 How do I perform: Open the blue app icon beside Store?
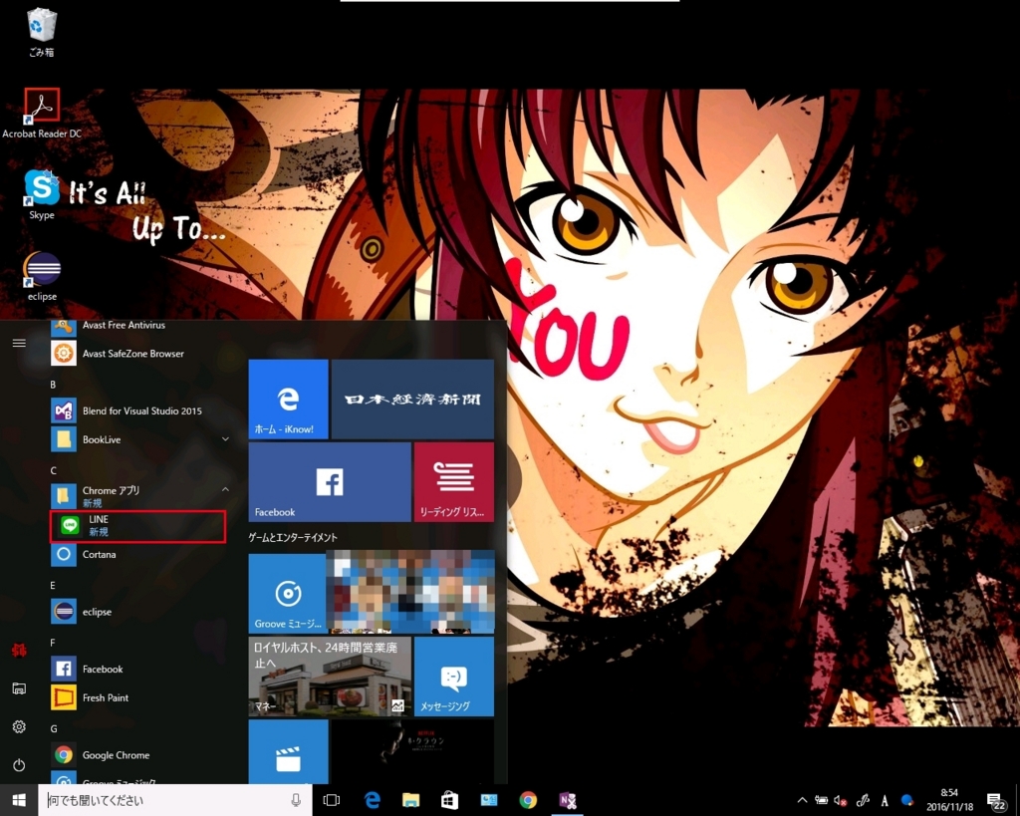488,800
